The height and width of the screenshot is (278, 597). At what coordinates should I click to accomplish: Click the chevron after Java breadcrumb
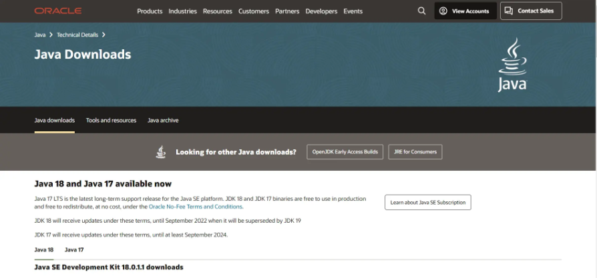point(51,35)
